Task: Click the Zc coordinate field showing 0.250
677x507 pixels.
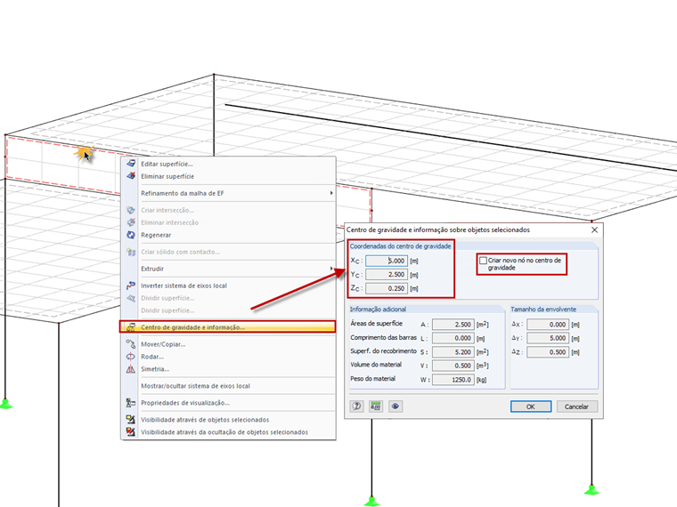Action: point(387,288)
